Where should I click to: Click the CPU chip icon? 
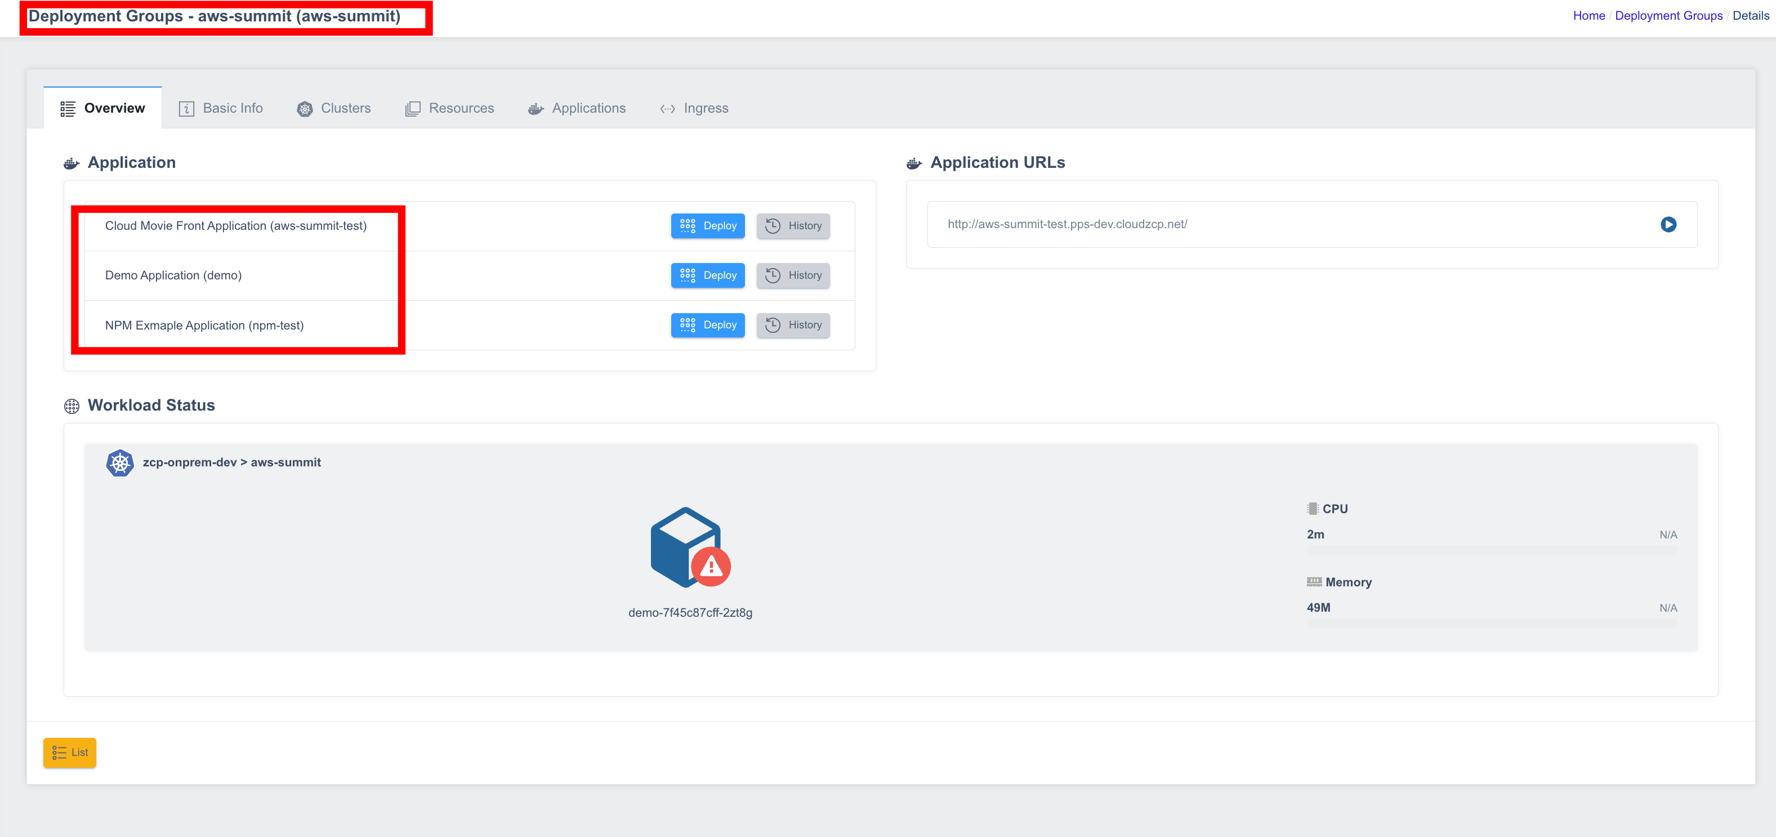click(1313, 509)
